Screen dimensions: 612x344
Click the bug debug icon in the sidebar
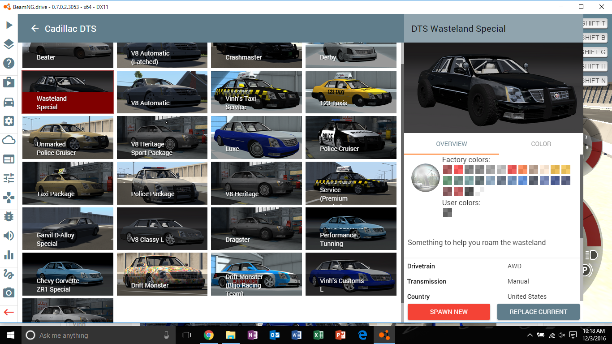[9, 217]
